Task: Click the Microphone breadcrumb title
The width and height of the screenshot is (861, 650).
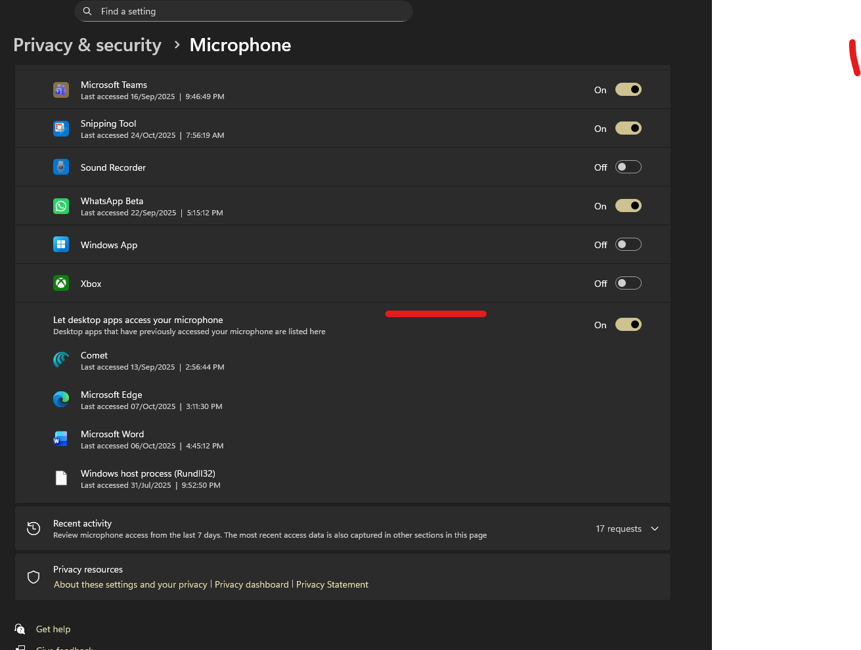Action: pos(240,45)
